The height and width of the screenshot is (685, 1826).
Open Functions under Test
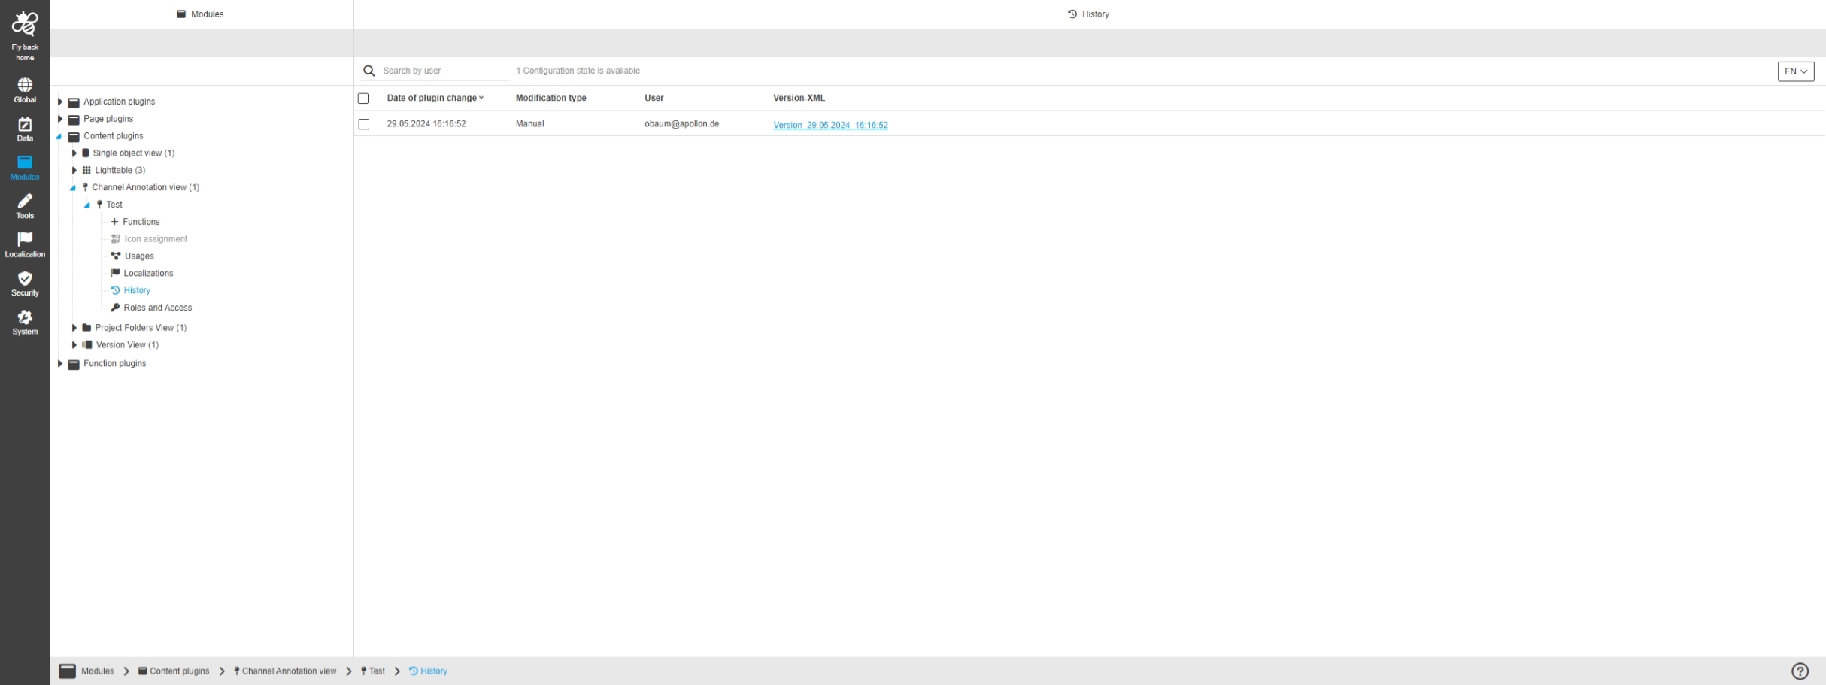[x=141, y=222]
